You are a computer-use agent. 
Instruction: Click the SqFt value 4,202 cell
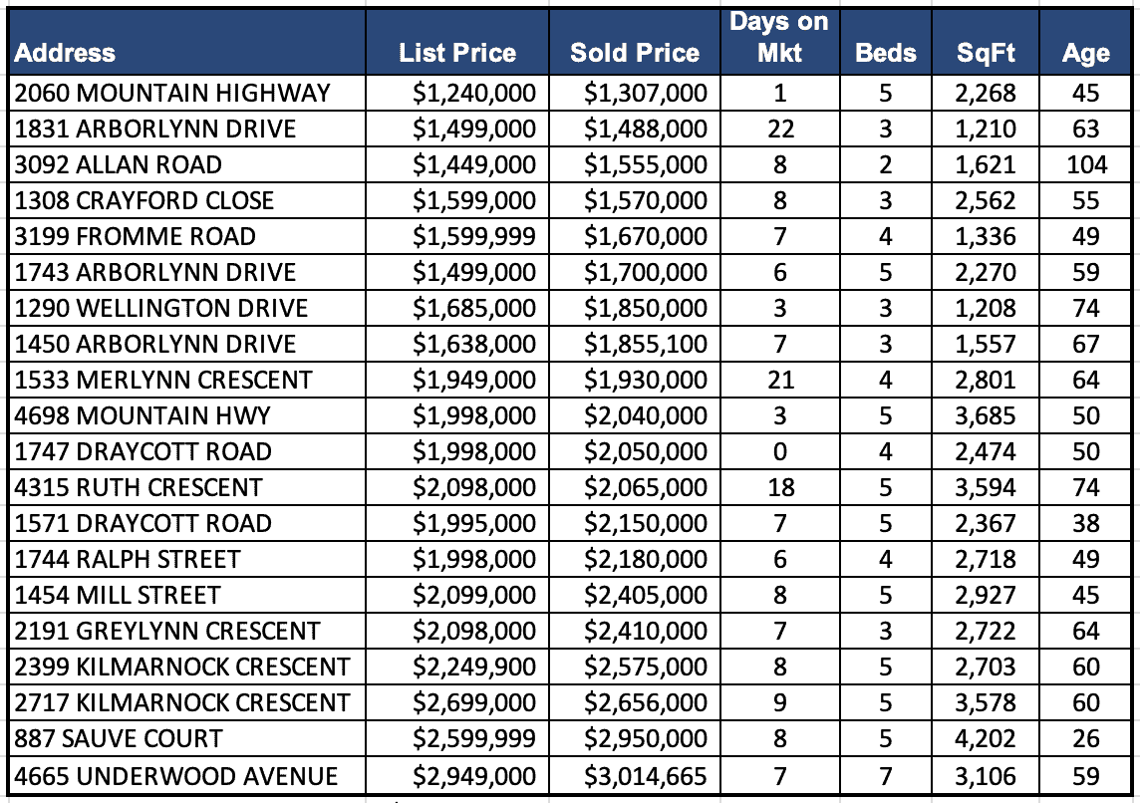(986, 739)
